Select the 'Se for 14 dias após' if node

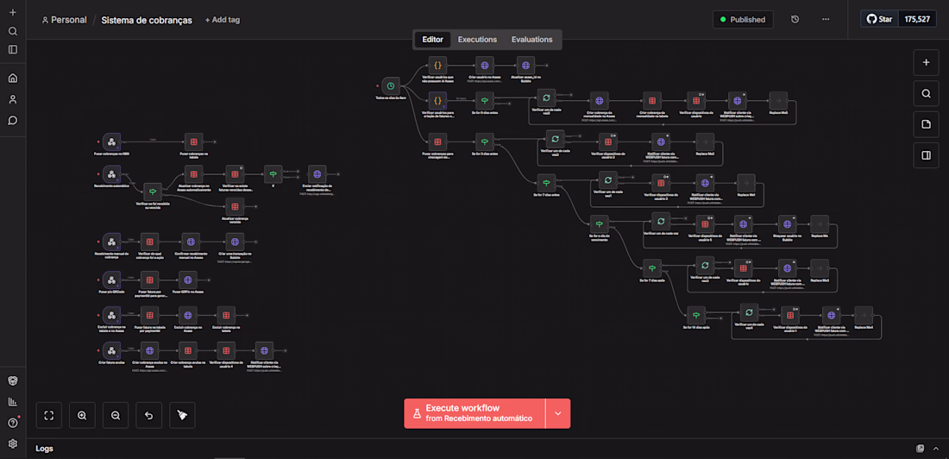[x=696, y=315]
